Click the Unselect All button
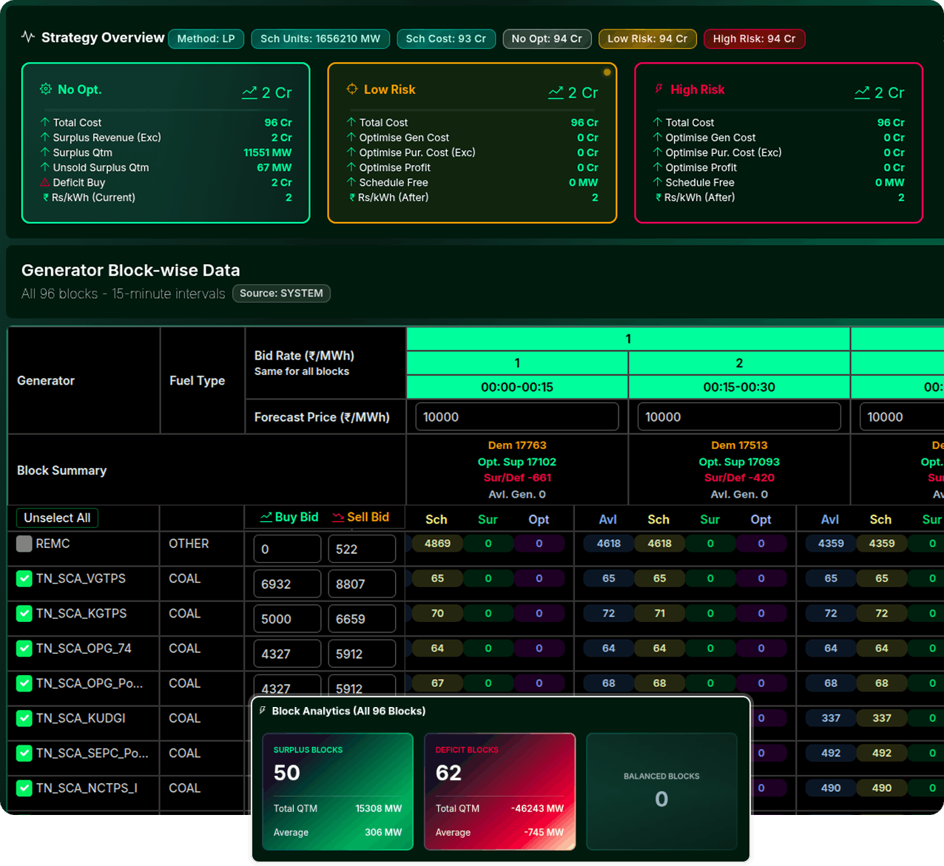This screenshot has height=866, width=944. click(x=57, y=518)
